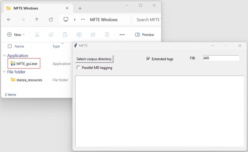Open the New item dropdown
This screenshot has height=152, width=248.
pos(16,35)
